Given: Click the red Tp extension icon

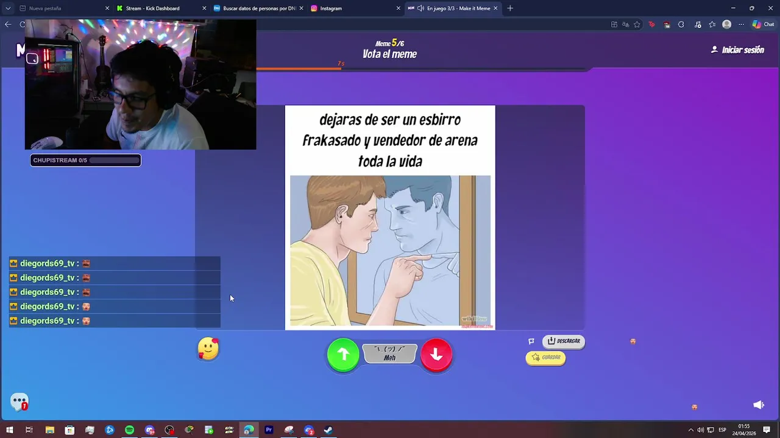Looking at the screenshot, I should (652, 24).
